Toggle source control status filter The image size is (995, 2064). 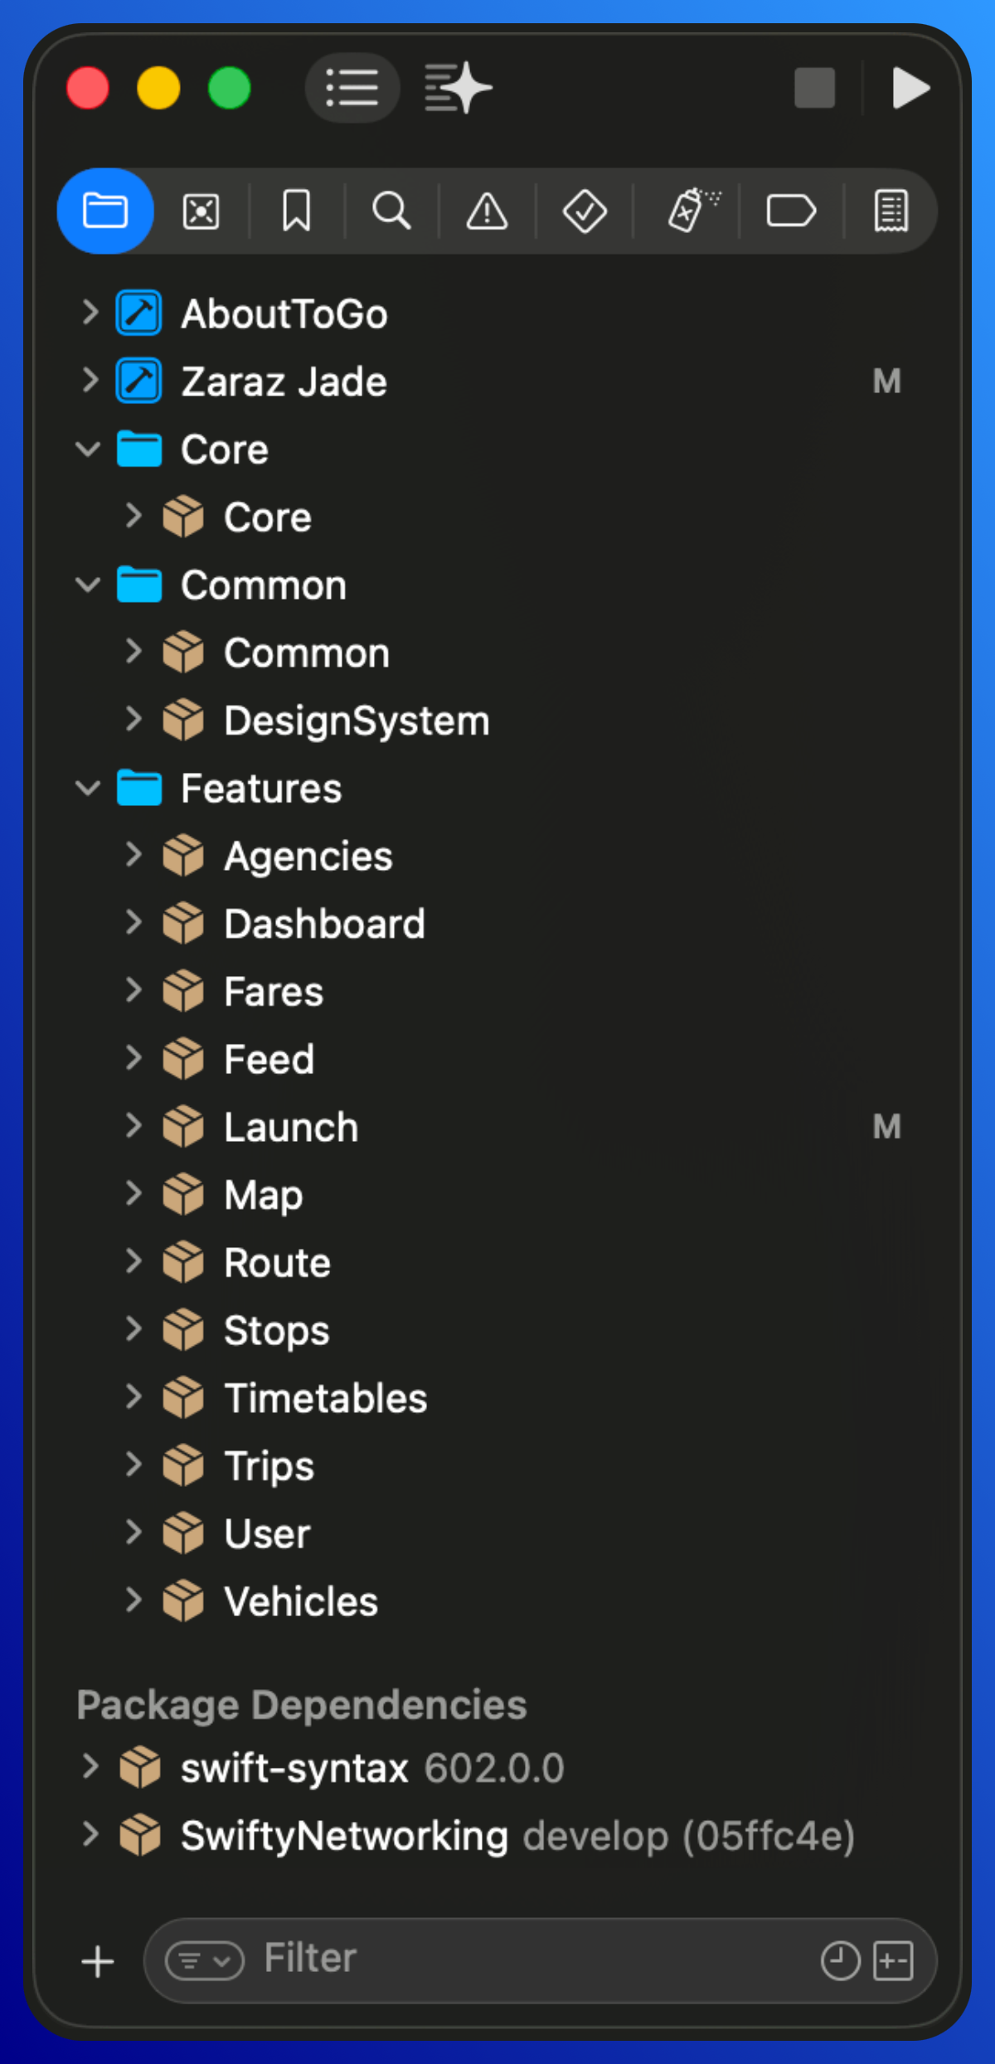(894, 1960)
